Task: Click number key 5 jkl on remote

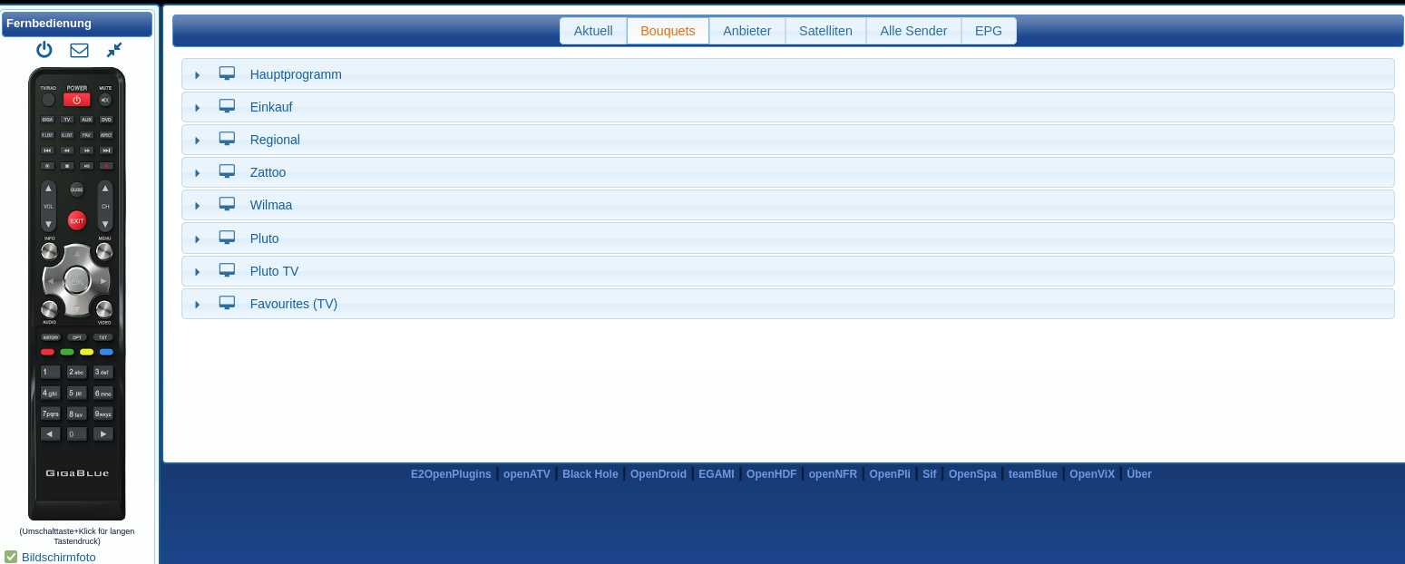Action: tap(76, 393)
